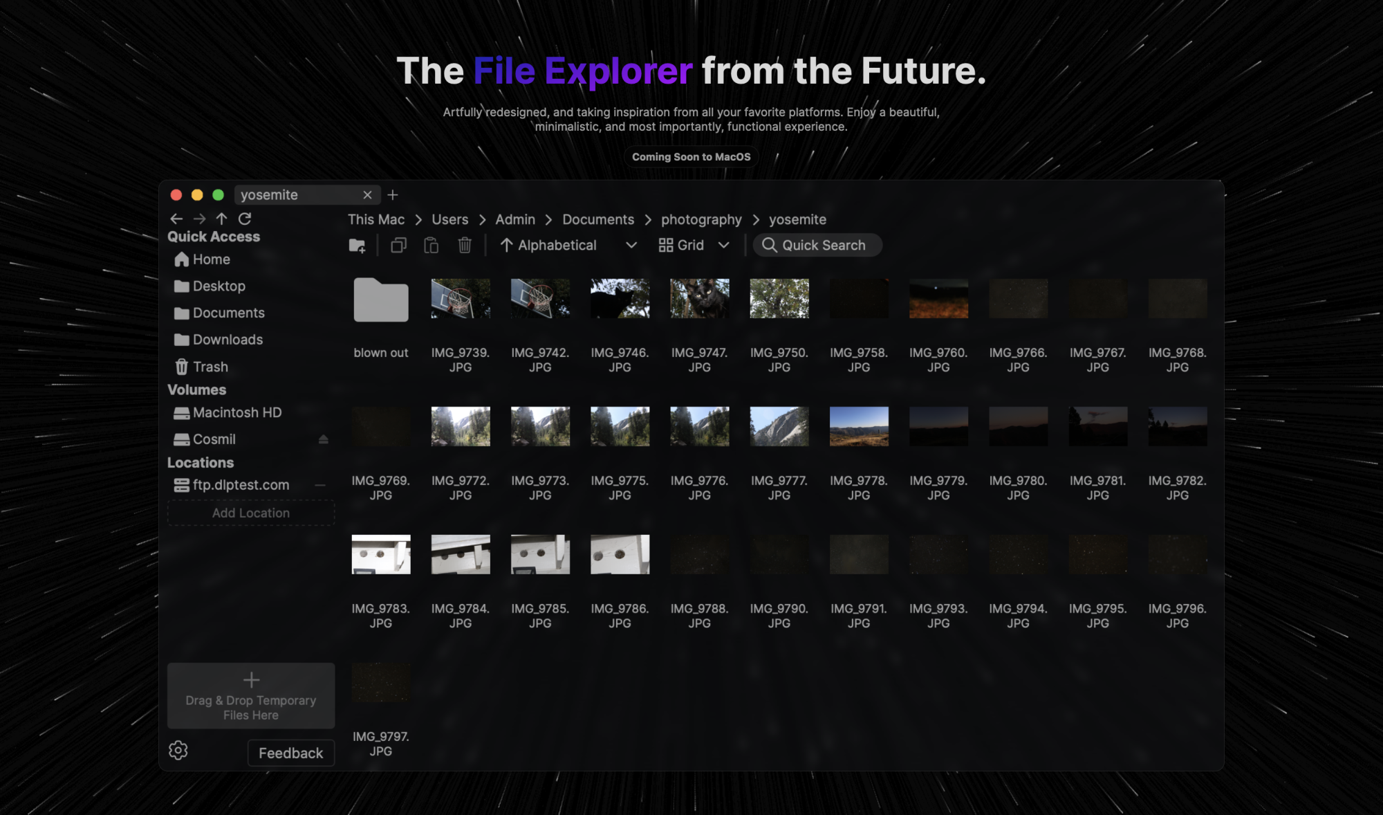Select Macintosh HD volume
Viewport: 1383px width, 815px height.
(x=228, y=412)
